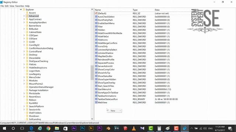Click the Hidden DWORD value icon
Screen dimensions: 236x132
point(96,30)
